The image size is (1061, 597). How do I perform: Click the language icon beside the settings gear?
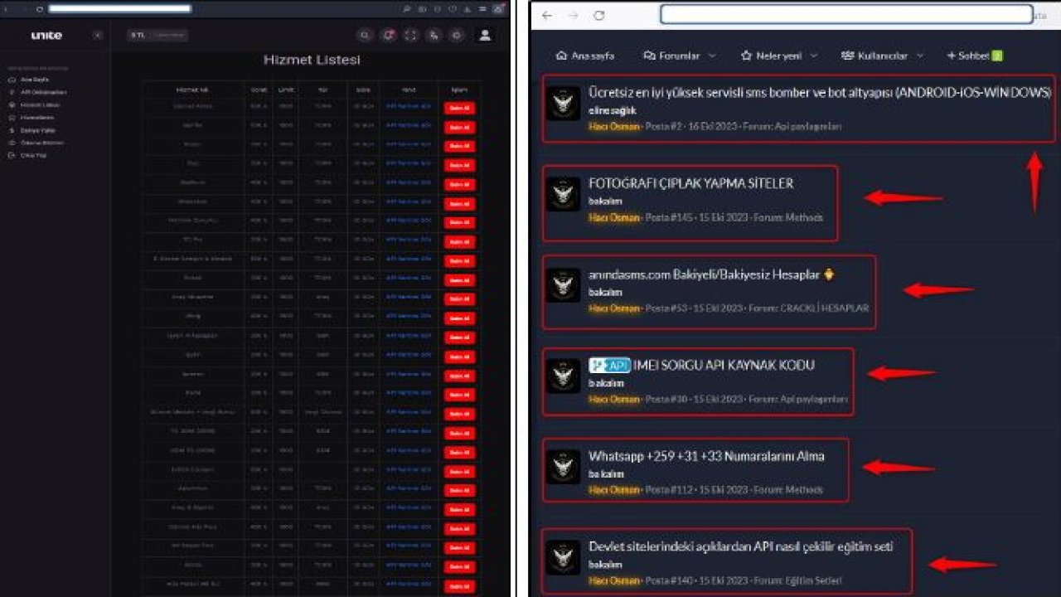click(434, 36)
